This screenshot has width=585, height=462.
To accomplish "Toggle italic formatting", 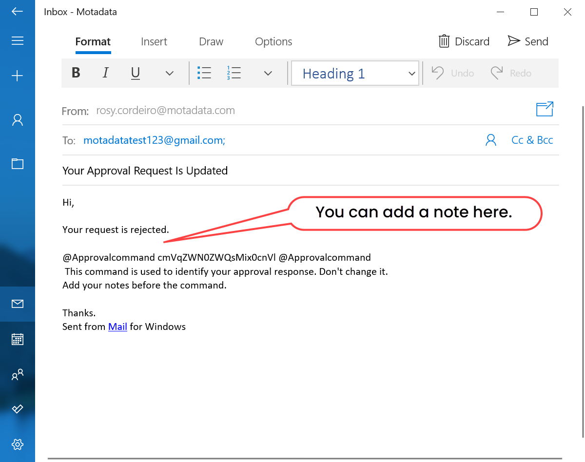I will 105,73.
